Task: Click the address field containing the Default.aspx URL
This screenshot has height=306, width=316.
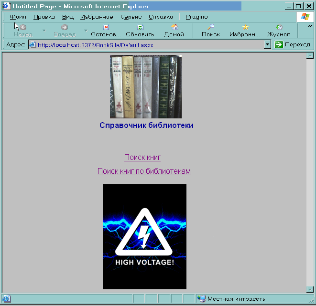Action: point(149,45)
